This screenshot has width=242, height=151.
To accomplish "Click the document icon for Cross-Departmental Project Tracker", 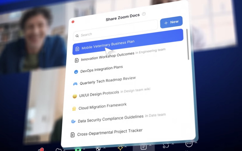I will (73, 135).
